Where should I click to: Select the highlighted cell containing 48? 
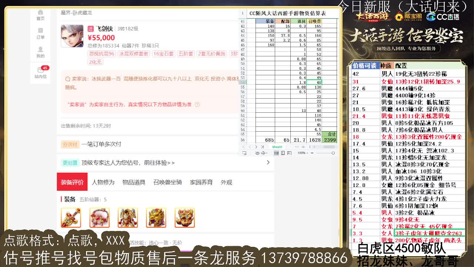[314, 82]
